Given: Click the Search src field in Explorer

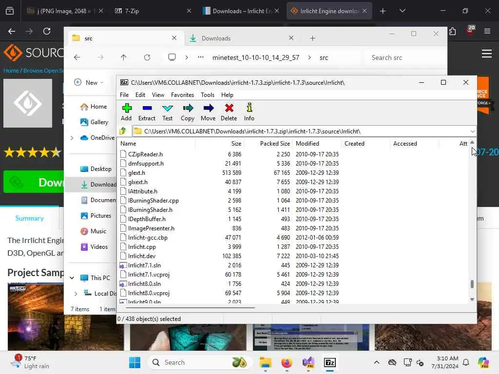Looking at the screenshot, I should click(403, 57).
